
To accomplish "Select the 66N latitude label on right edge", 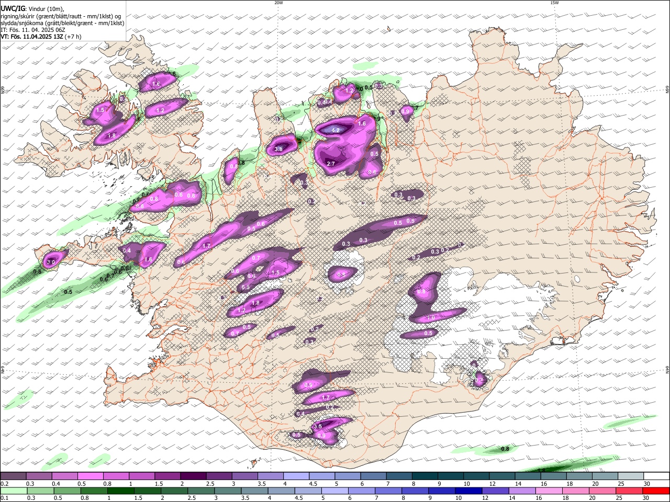I will click(667, 90).
